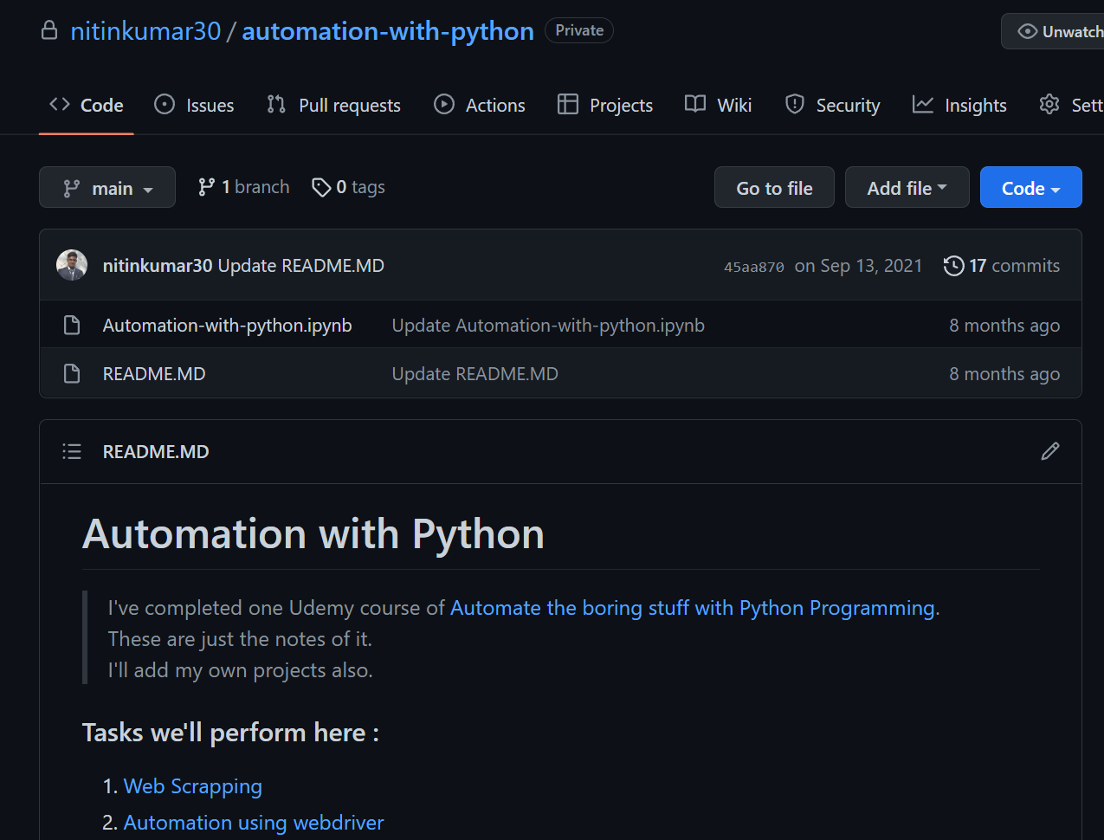The image size is (1104, 840).
Task: Click file icon next to Automation-with-python.ipynb
Action: 72,326
